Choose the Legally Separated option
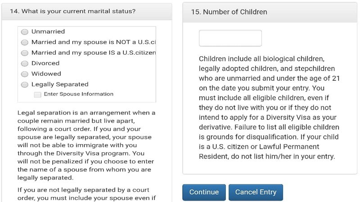Image resolution: width=360 pixels, height=202 pixels. [25, 85]
